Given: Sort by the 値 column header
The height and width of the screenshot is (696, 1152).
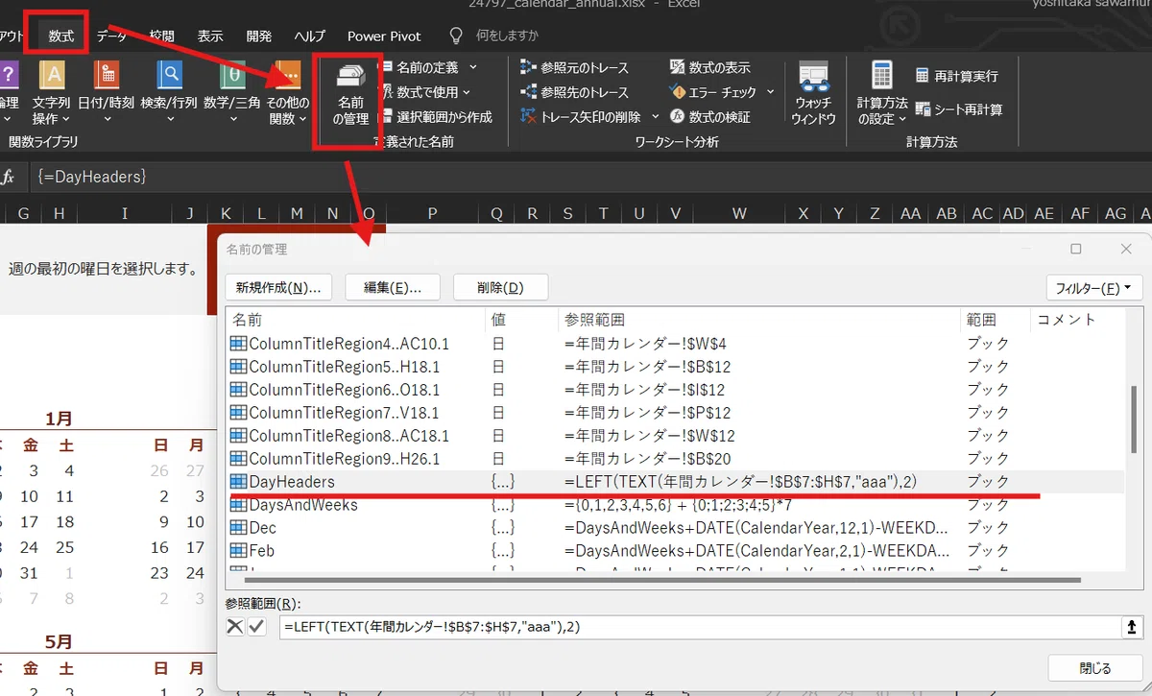Looking at the screenshot, I should point(521,320).
